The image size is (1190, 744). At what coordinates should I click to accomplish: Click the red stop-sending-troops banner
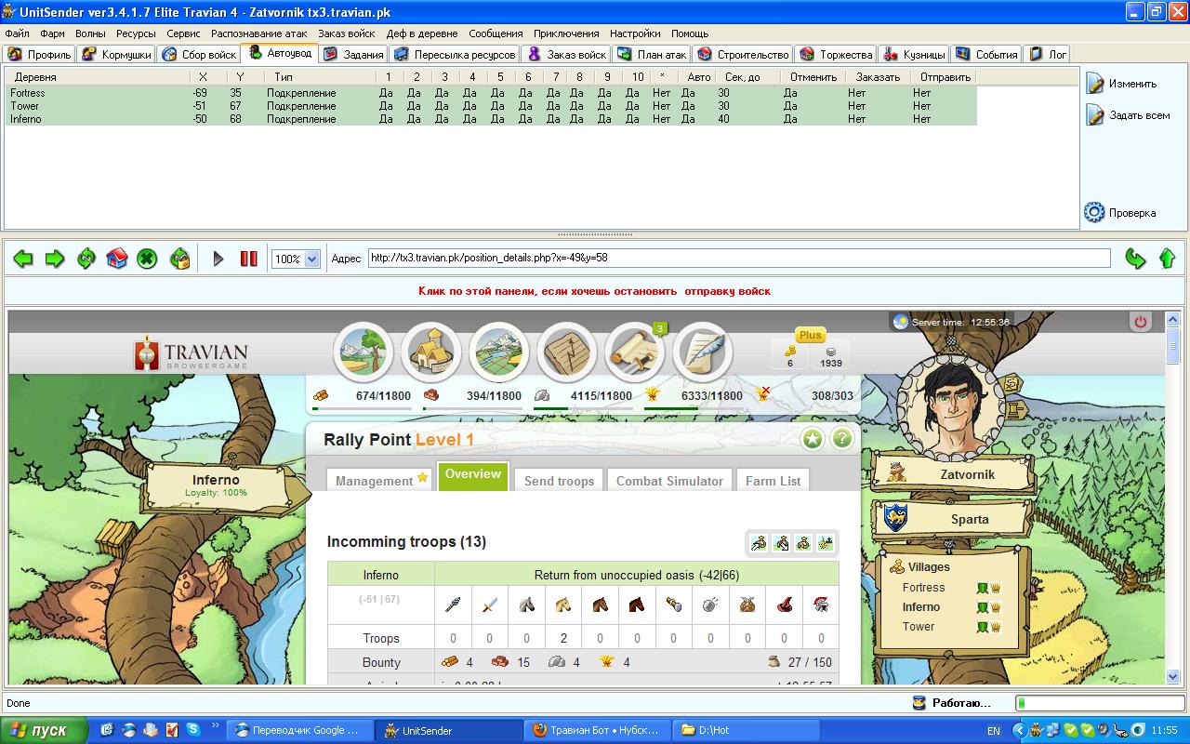[595, 291]
